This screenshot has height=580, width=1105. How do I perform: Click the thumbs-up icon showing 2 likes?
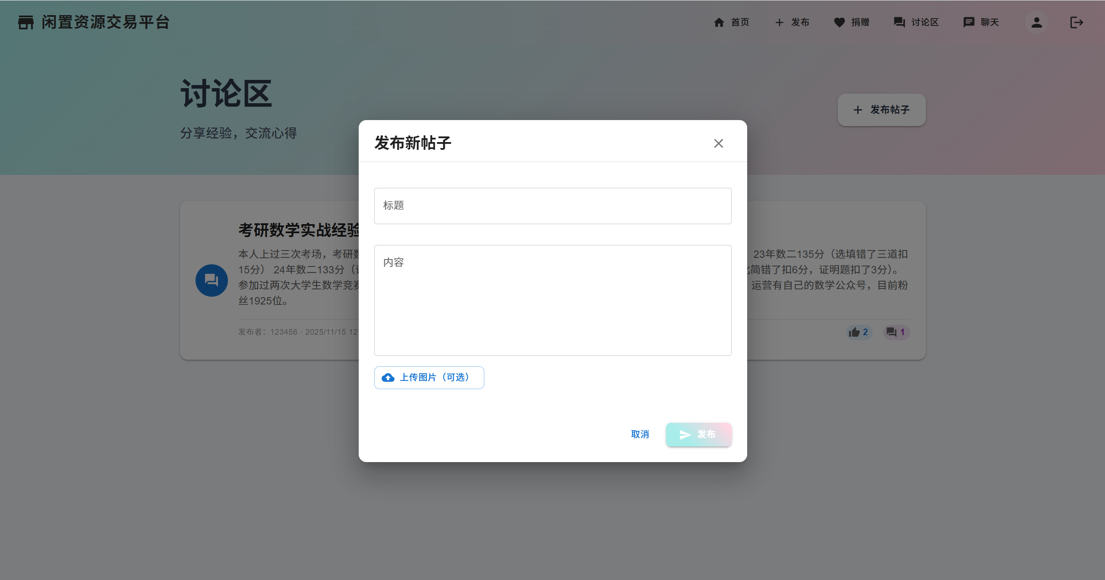(x=855, y=332)
